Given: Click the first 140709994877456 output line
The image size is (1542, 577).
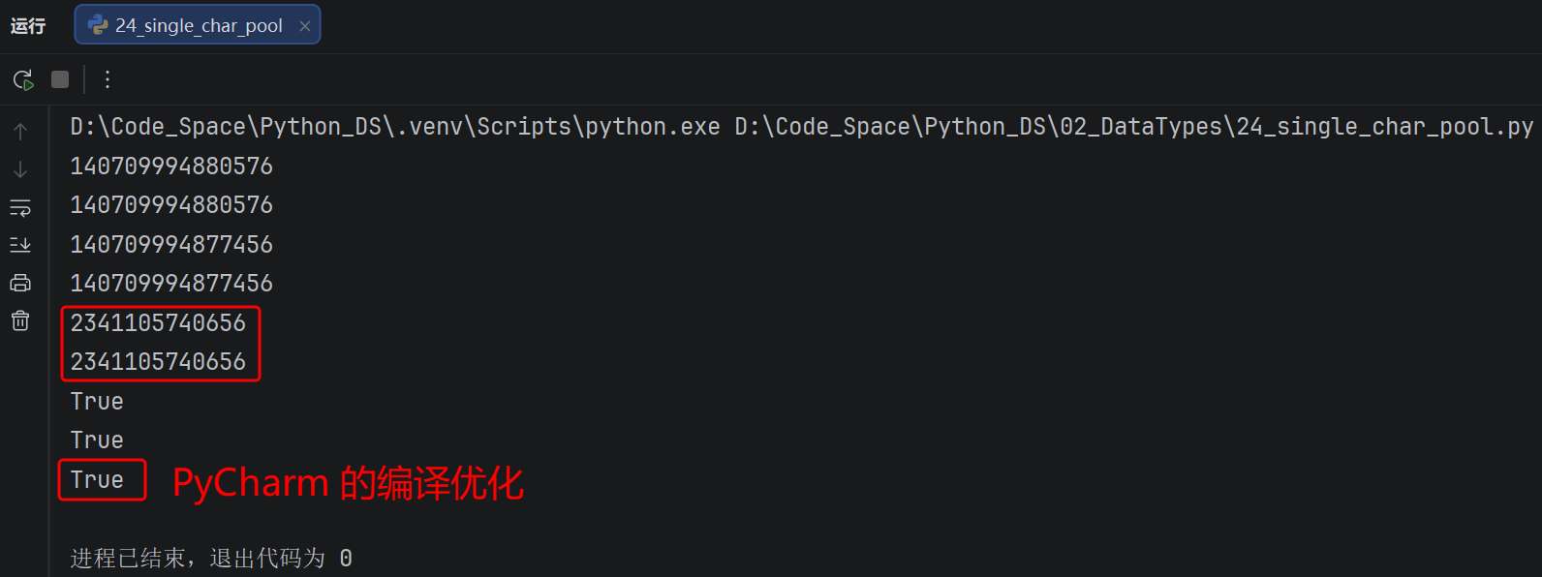Looking at the screenshot, I should point(171,245).
